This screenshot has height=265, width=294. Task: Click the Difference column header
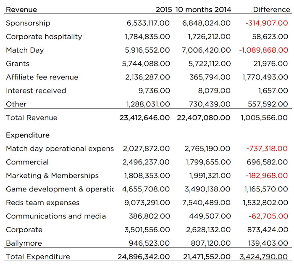pyautogui.click(x=271, y=10)
